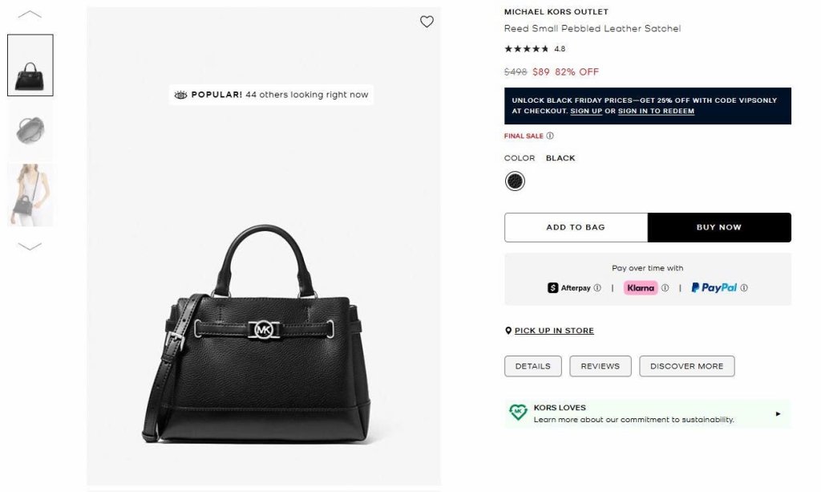
Task: Open the Pick Up In Store link
Action: [x=554, y=331]
